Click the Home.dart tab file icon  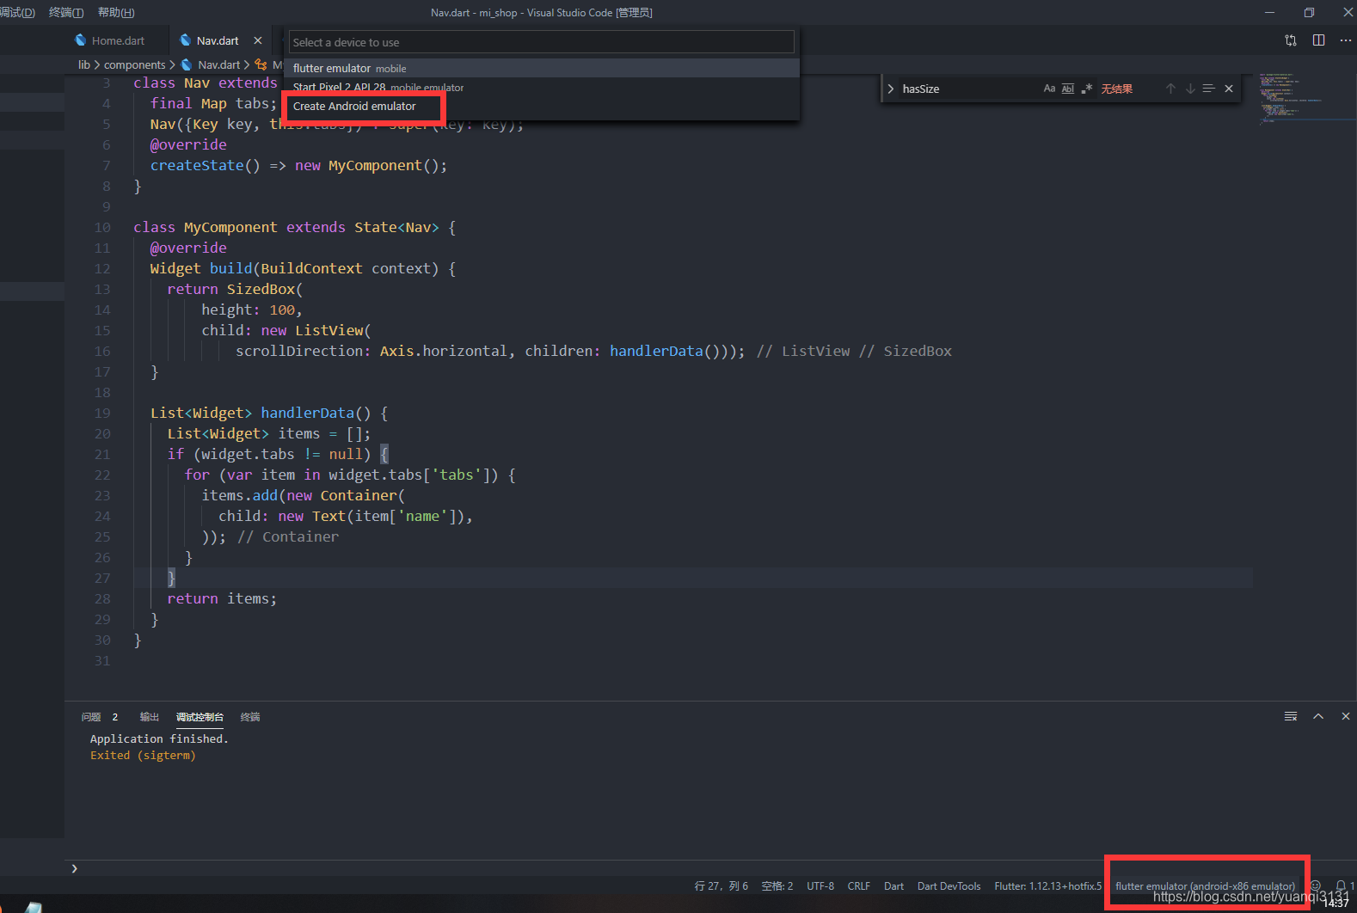point(81,40)
